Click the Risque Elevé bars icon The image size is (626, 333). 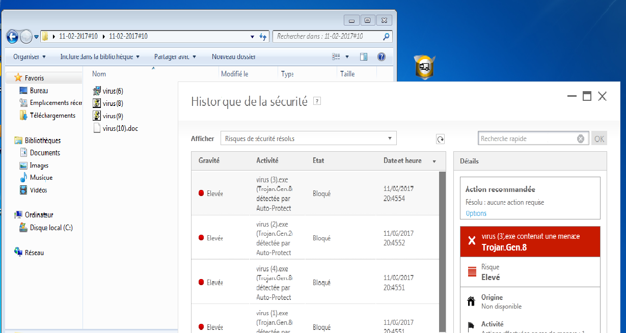click(471, 272)
